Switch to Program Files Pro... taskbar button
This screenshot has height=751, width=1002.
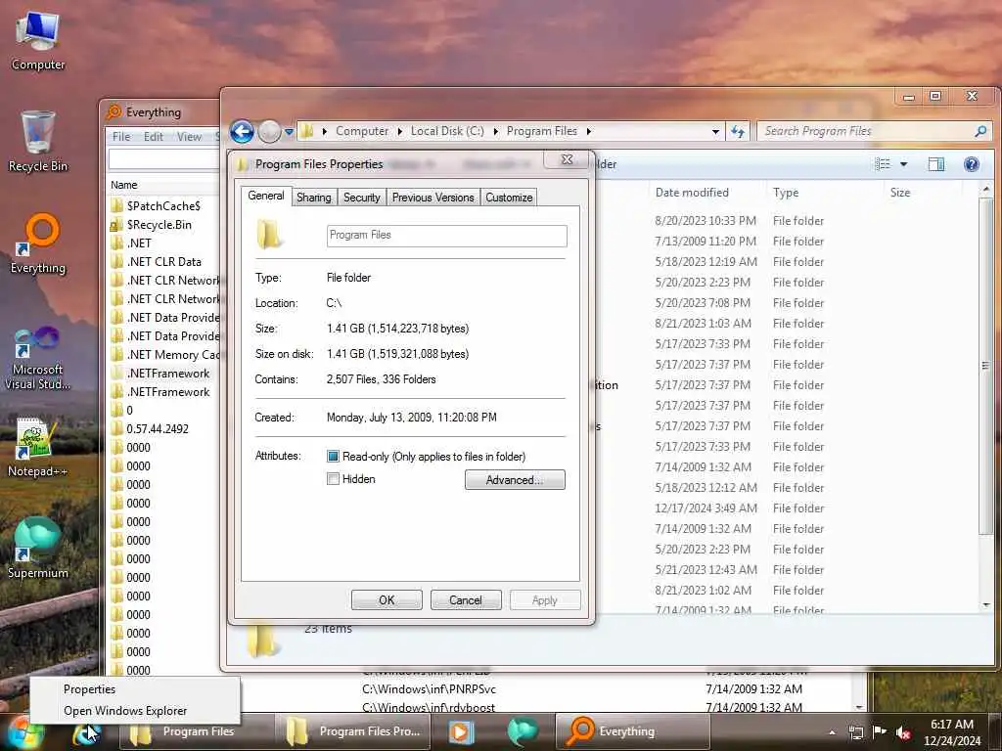click(351, 731)
